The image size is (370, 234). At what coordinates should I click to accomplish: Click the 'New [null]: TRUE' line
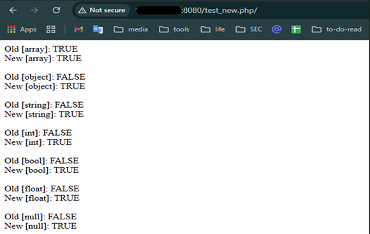tap(41, 226)
